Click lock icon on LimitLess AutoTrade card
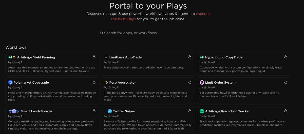 point(190,57)
